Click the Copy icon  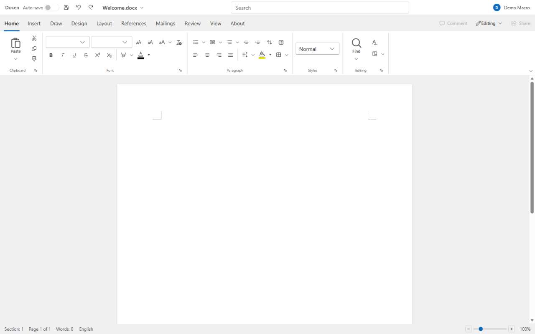34,48
